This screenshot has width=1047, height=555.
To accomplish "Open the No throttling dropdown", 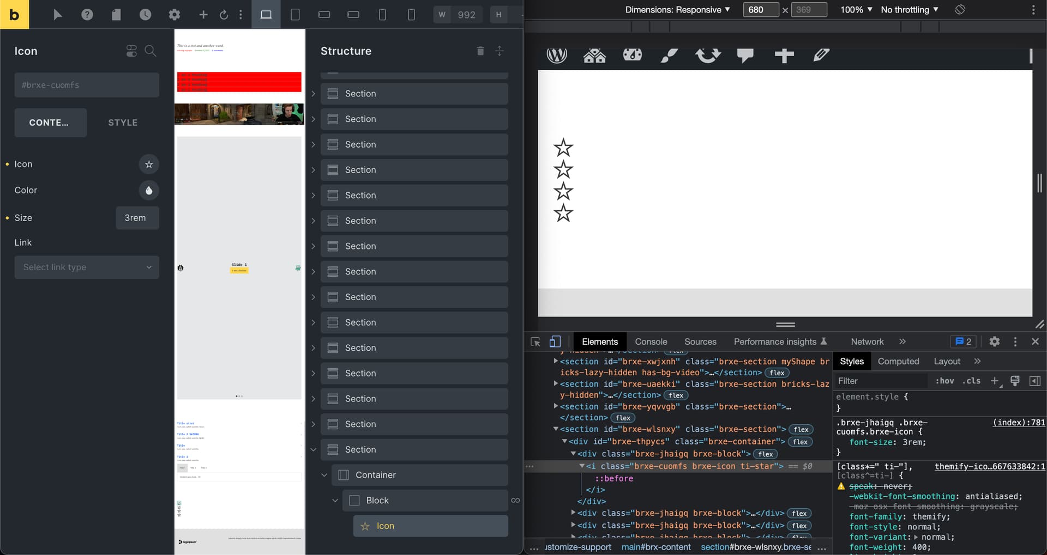I will 910,10.
